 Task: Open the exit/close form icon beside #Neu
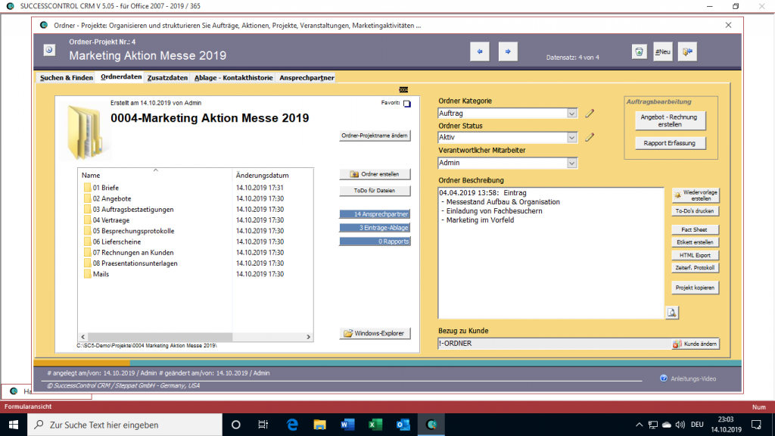(x=687, y=51)
